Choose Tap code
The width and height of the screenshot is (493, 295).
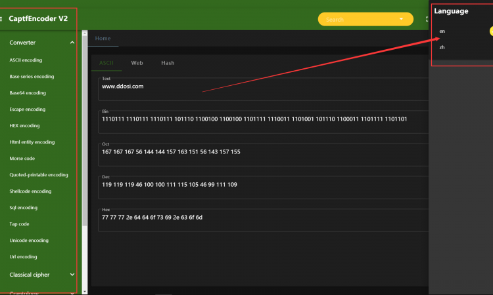[19, 224]
